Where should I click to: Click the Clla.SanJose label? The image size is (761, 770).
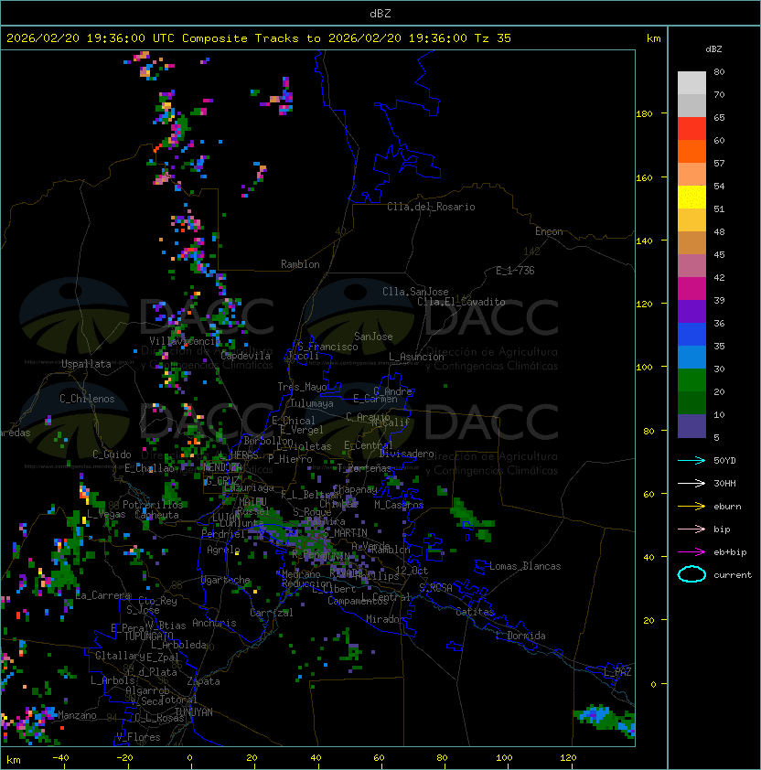415,292
